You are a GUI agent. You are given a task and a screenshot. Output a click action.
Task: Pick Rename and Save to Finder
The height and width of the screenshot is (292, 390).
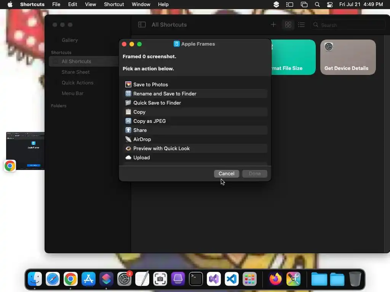click(x=195, y=94)
